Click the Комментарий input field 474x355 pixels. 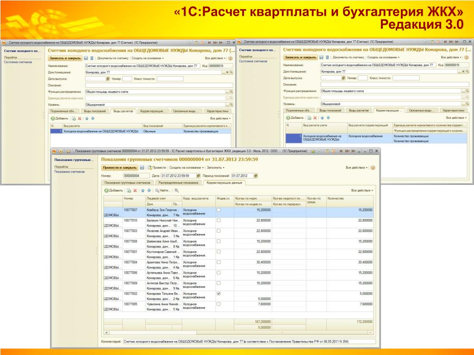click(x=249, y=342)
